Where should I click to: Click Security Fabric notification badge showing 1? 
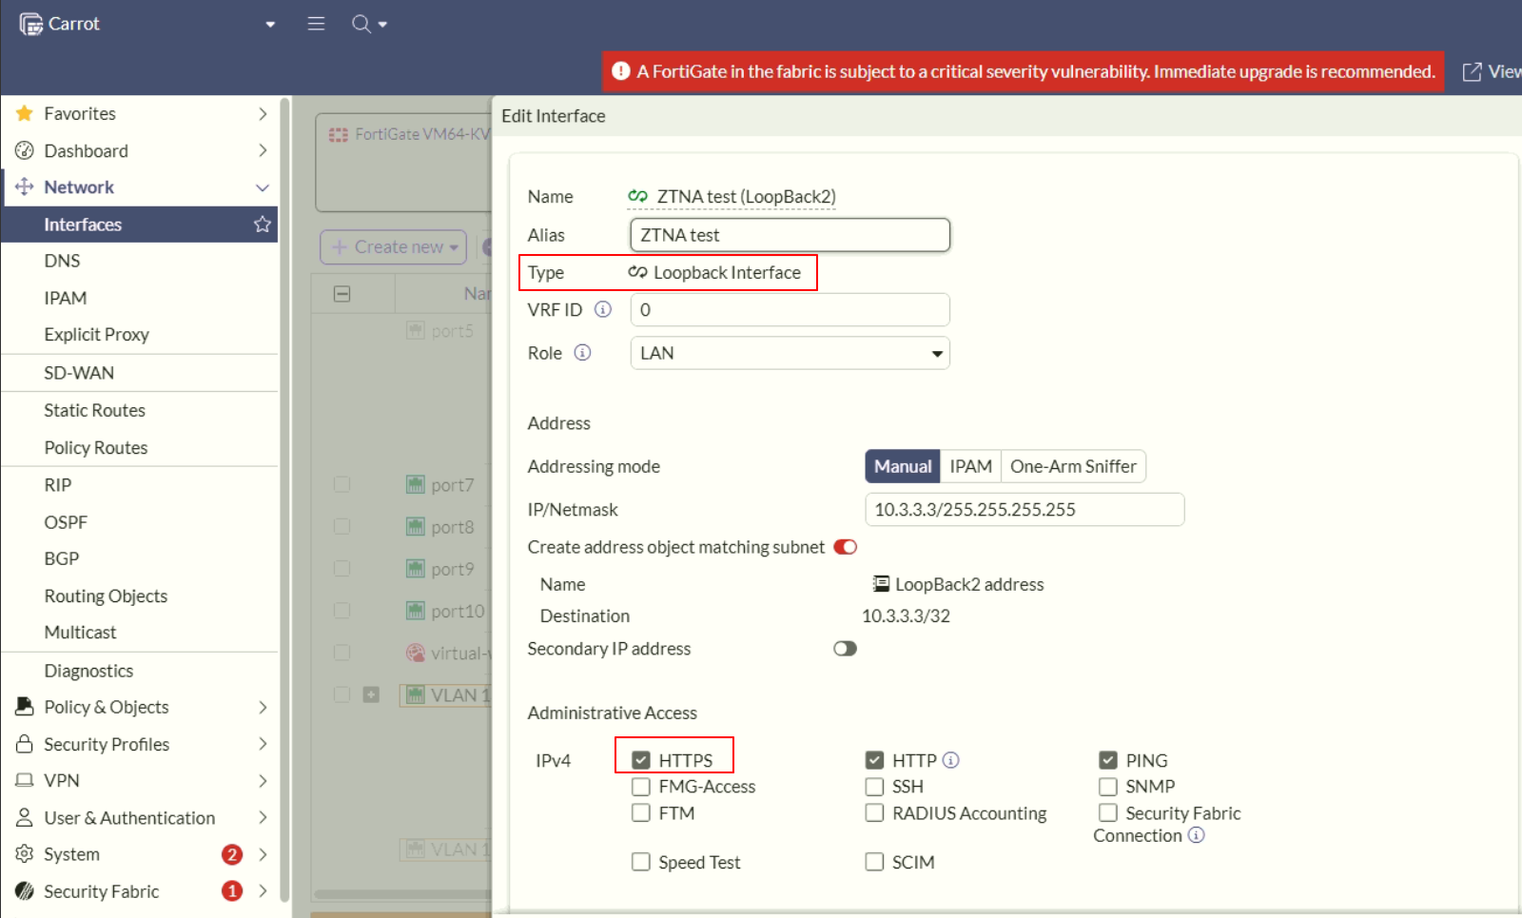[232, 891]
